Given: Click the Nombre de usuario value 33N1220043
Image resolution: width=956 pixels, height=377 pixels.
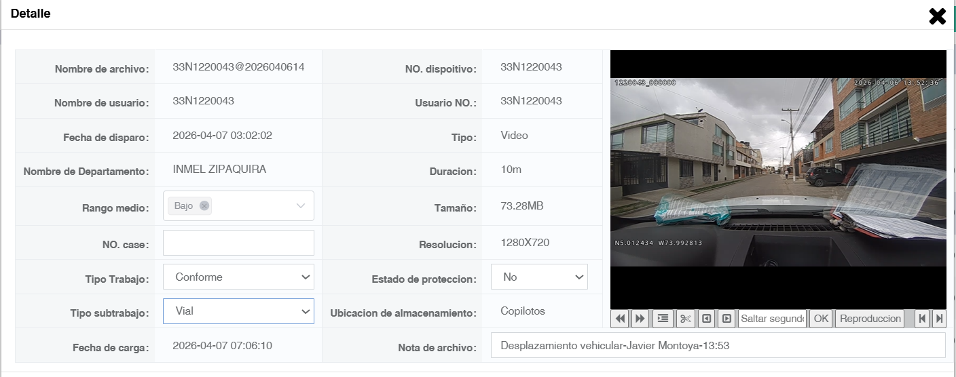Looking at the screenshot, I should (x=203, y=101).
